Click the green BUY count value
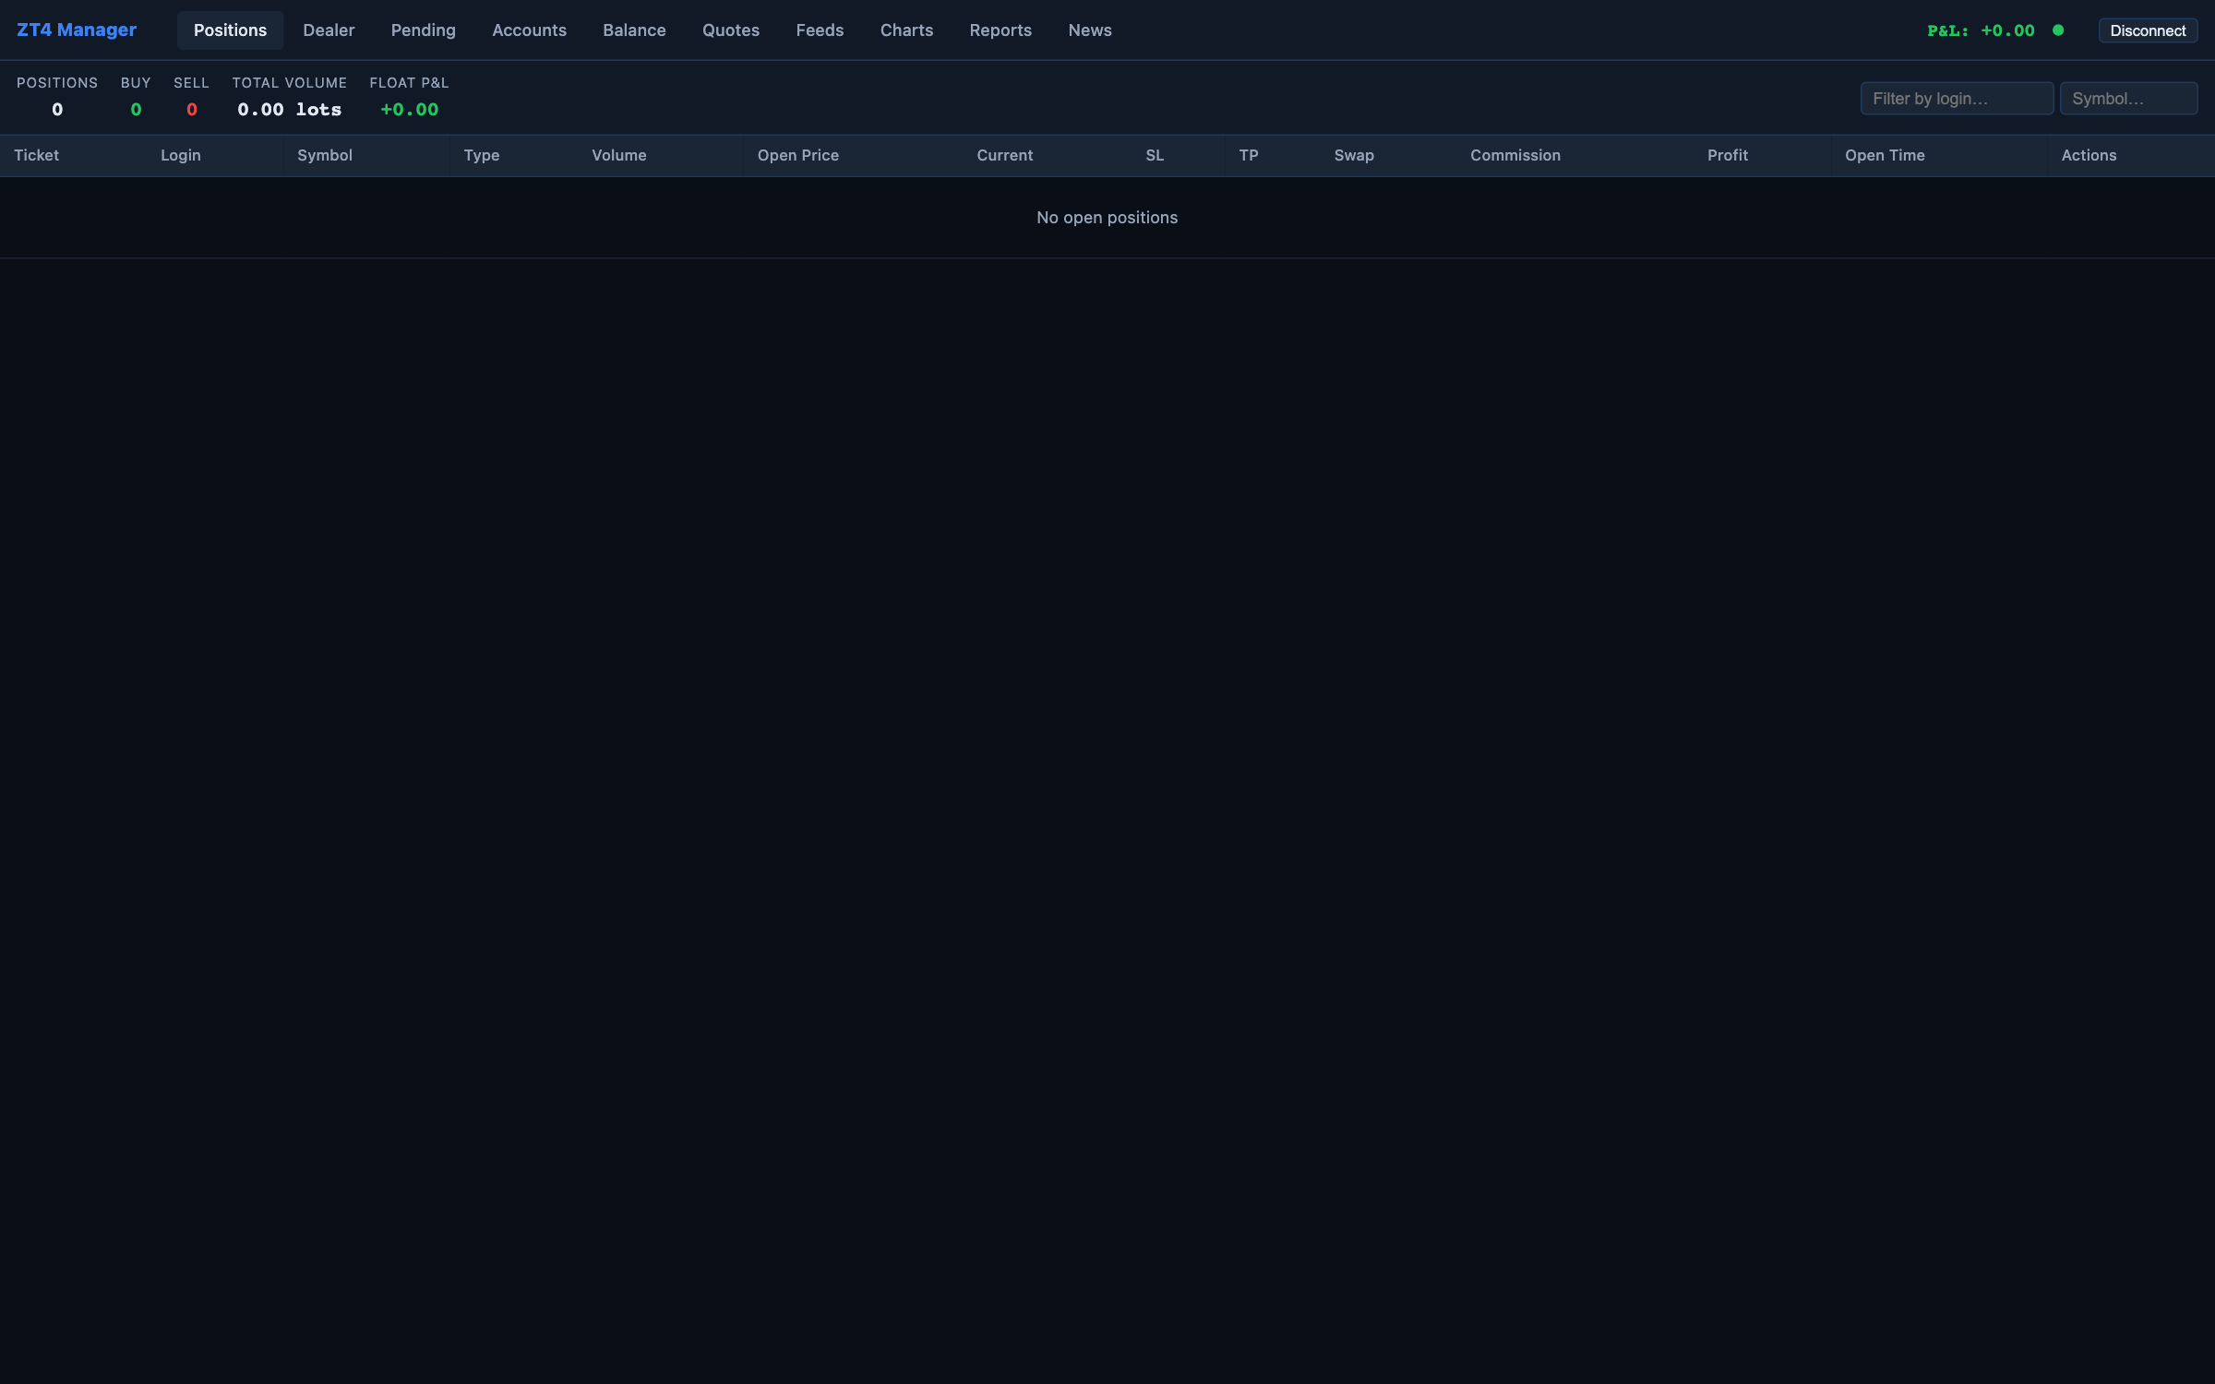This screenshot has height=1384, width=2215. (136, 110)
